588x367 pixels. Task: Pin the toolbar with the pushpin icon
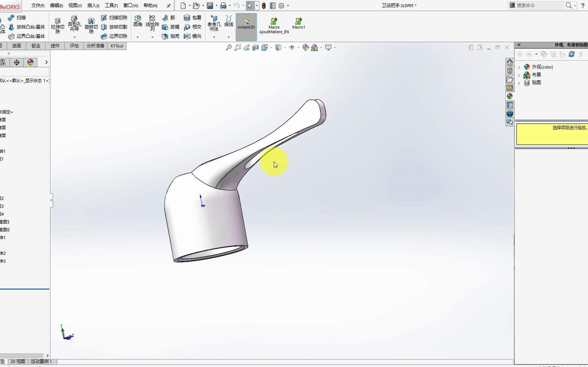coord(168,5)
